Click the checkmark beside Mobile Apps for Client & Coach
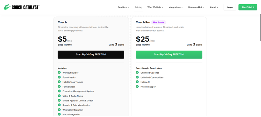This screenshot has width=261, height=117. click(59, 100)
